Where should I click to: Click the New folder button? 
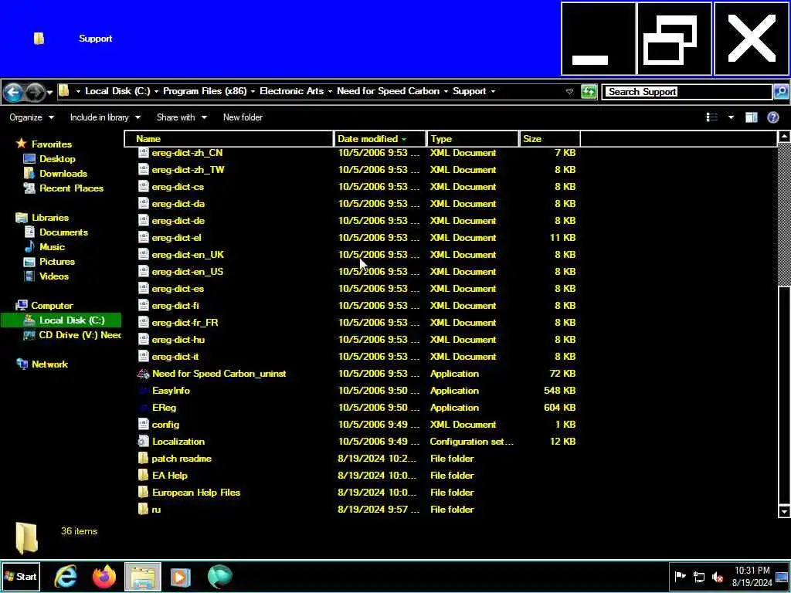tap(243, 117)
